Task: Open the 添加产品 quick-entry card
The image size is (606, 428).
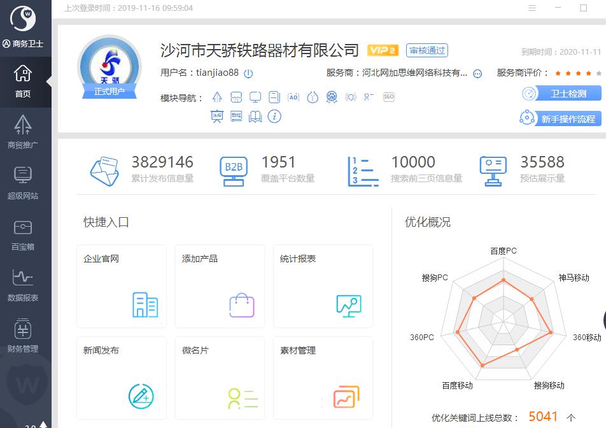Action: pos(220,286)
